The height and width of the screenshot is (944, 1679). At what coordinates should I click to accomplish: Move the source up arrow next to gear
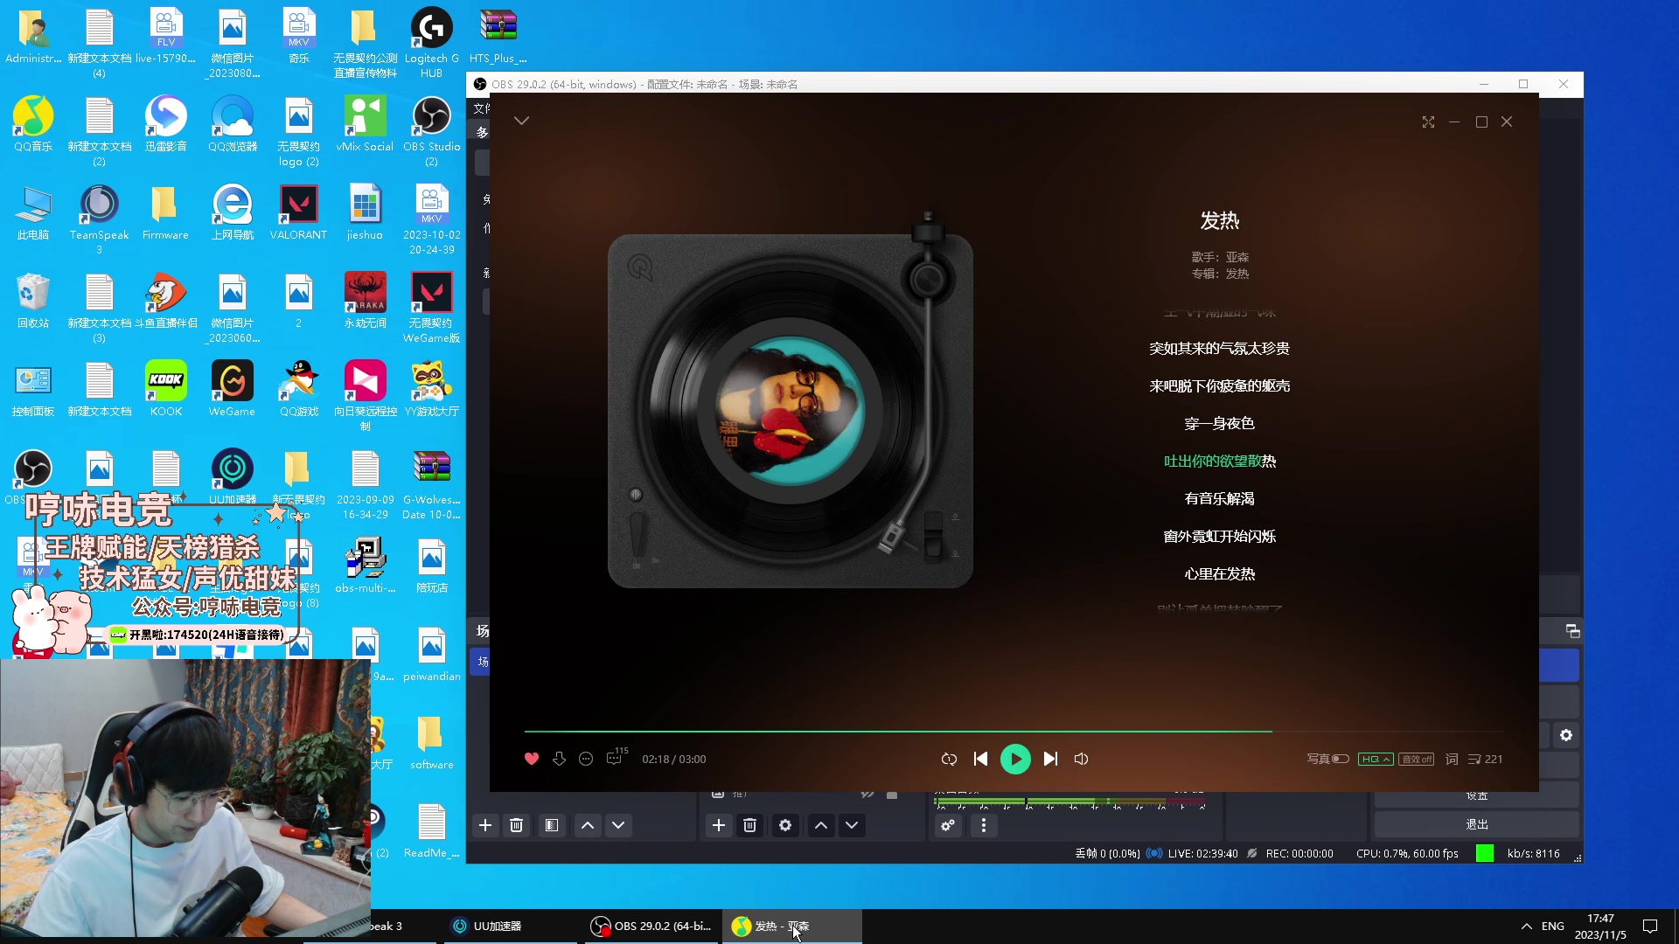pyautogui.click(x=821, y=825)
